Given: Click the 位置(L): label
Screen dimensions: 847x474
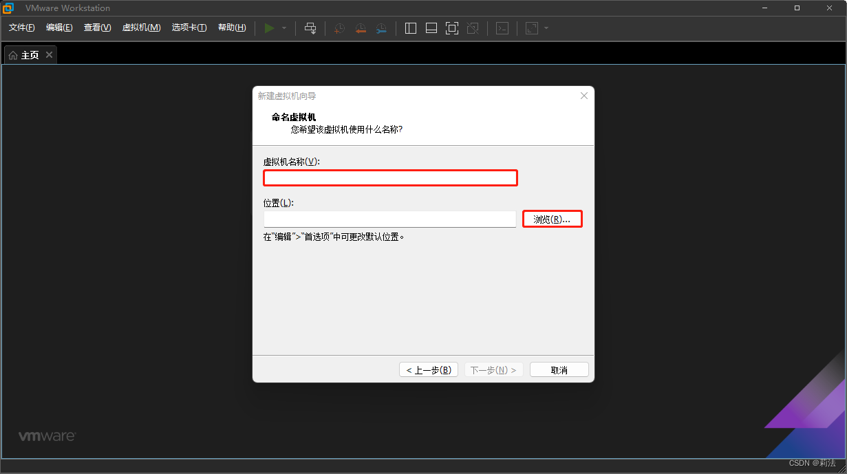Looking at the screenshot, I should tap(279, 203).
